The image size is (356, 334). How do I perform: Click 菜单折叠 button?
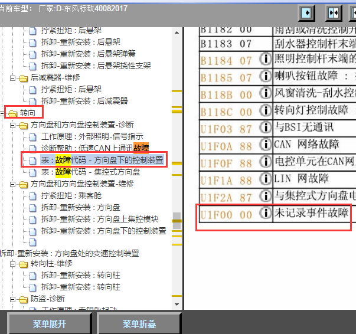coord(139,323)
